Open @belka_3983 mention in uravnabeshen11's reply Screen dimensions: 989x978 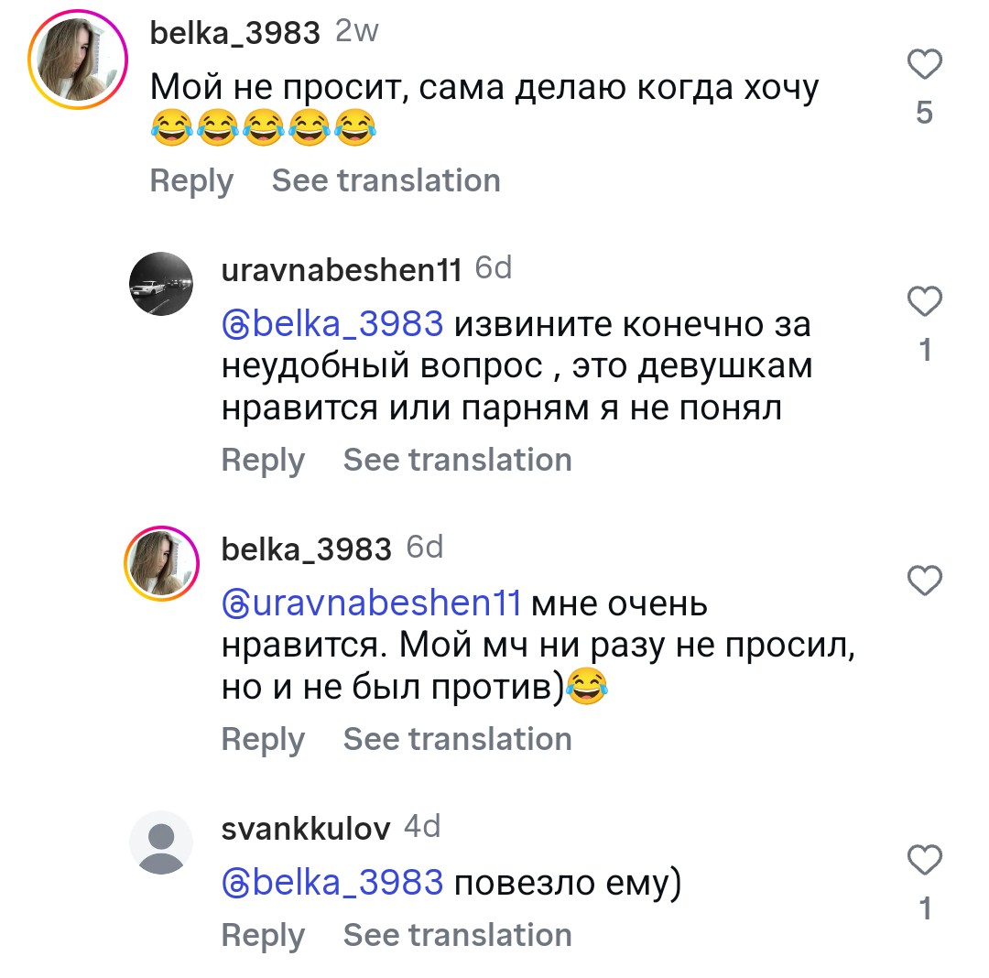(x=333, y=324)
